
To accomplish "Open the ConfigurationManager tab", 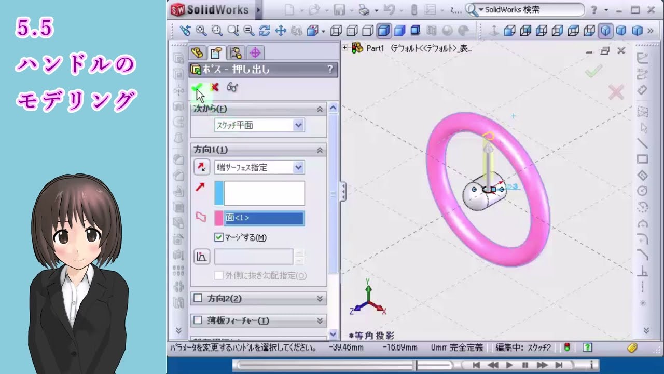I will (x=236, y=52).
